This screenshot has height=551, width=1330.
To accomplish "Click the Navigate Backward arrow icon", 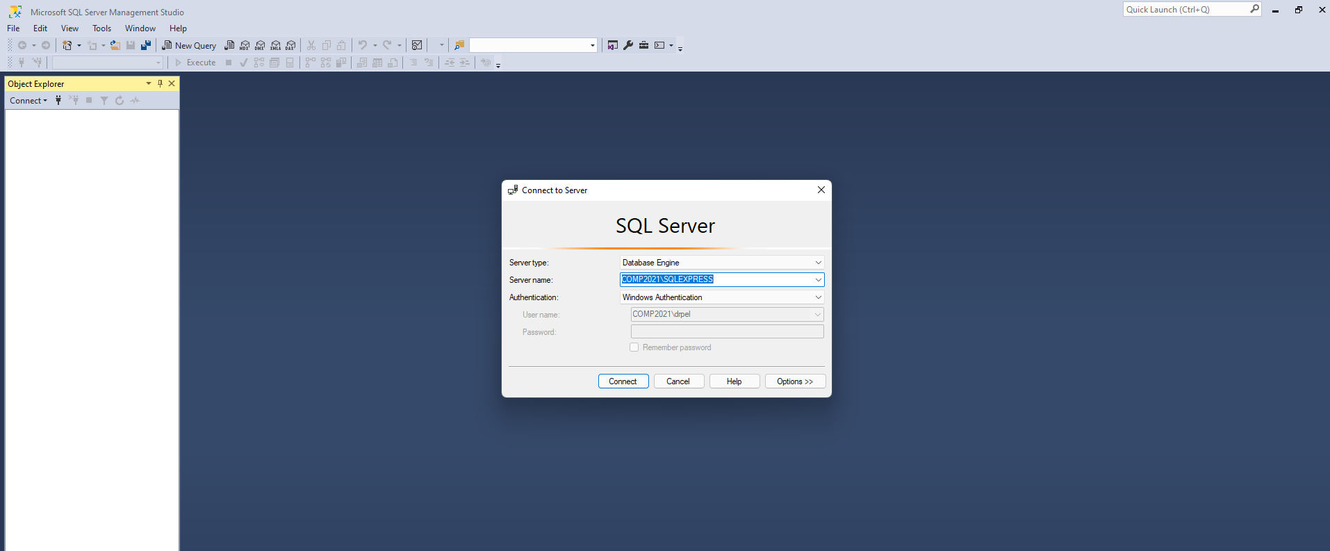I will coord(22,45).
